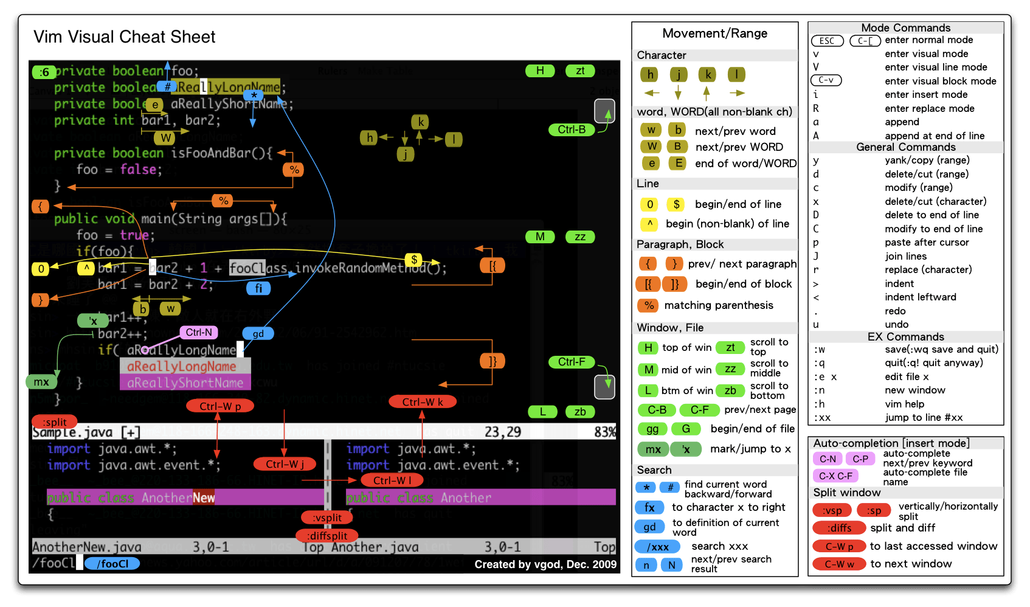
Task: Click the Ctrl-F next page badge
Action: pos(572,362)
